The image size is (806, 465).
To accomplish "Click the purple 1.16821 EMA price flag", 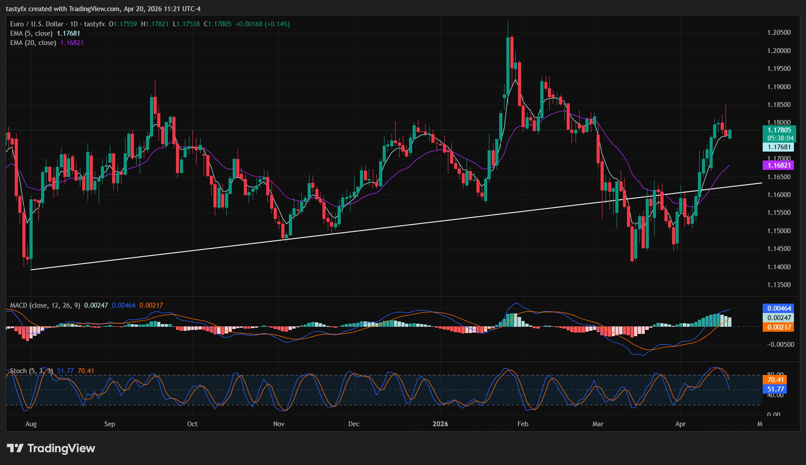I will pyautogui.click(x=779, y=165).
